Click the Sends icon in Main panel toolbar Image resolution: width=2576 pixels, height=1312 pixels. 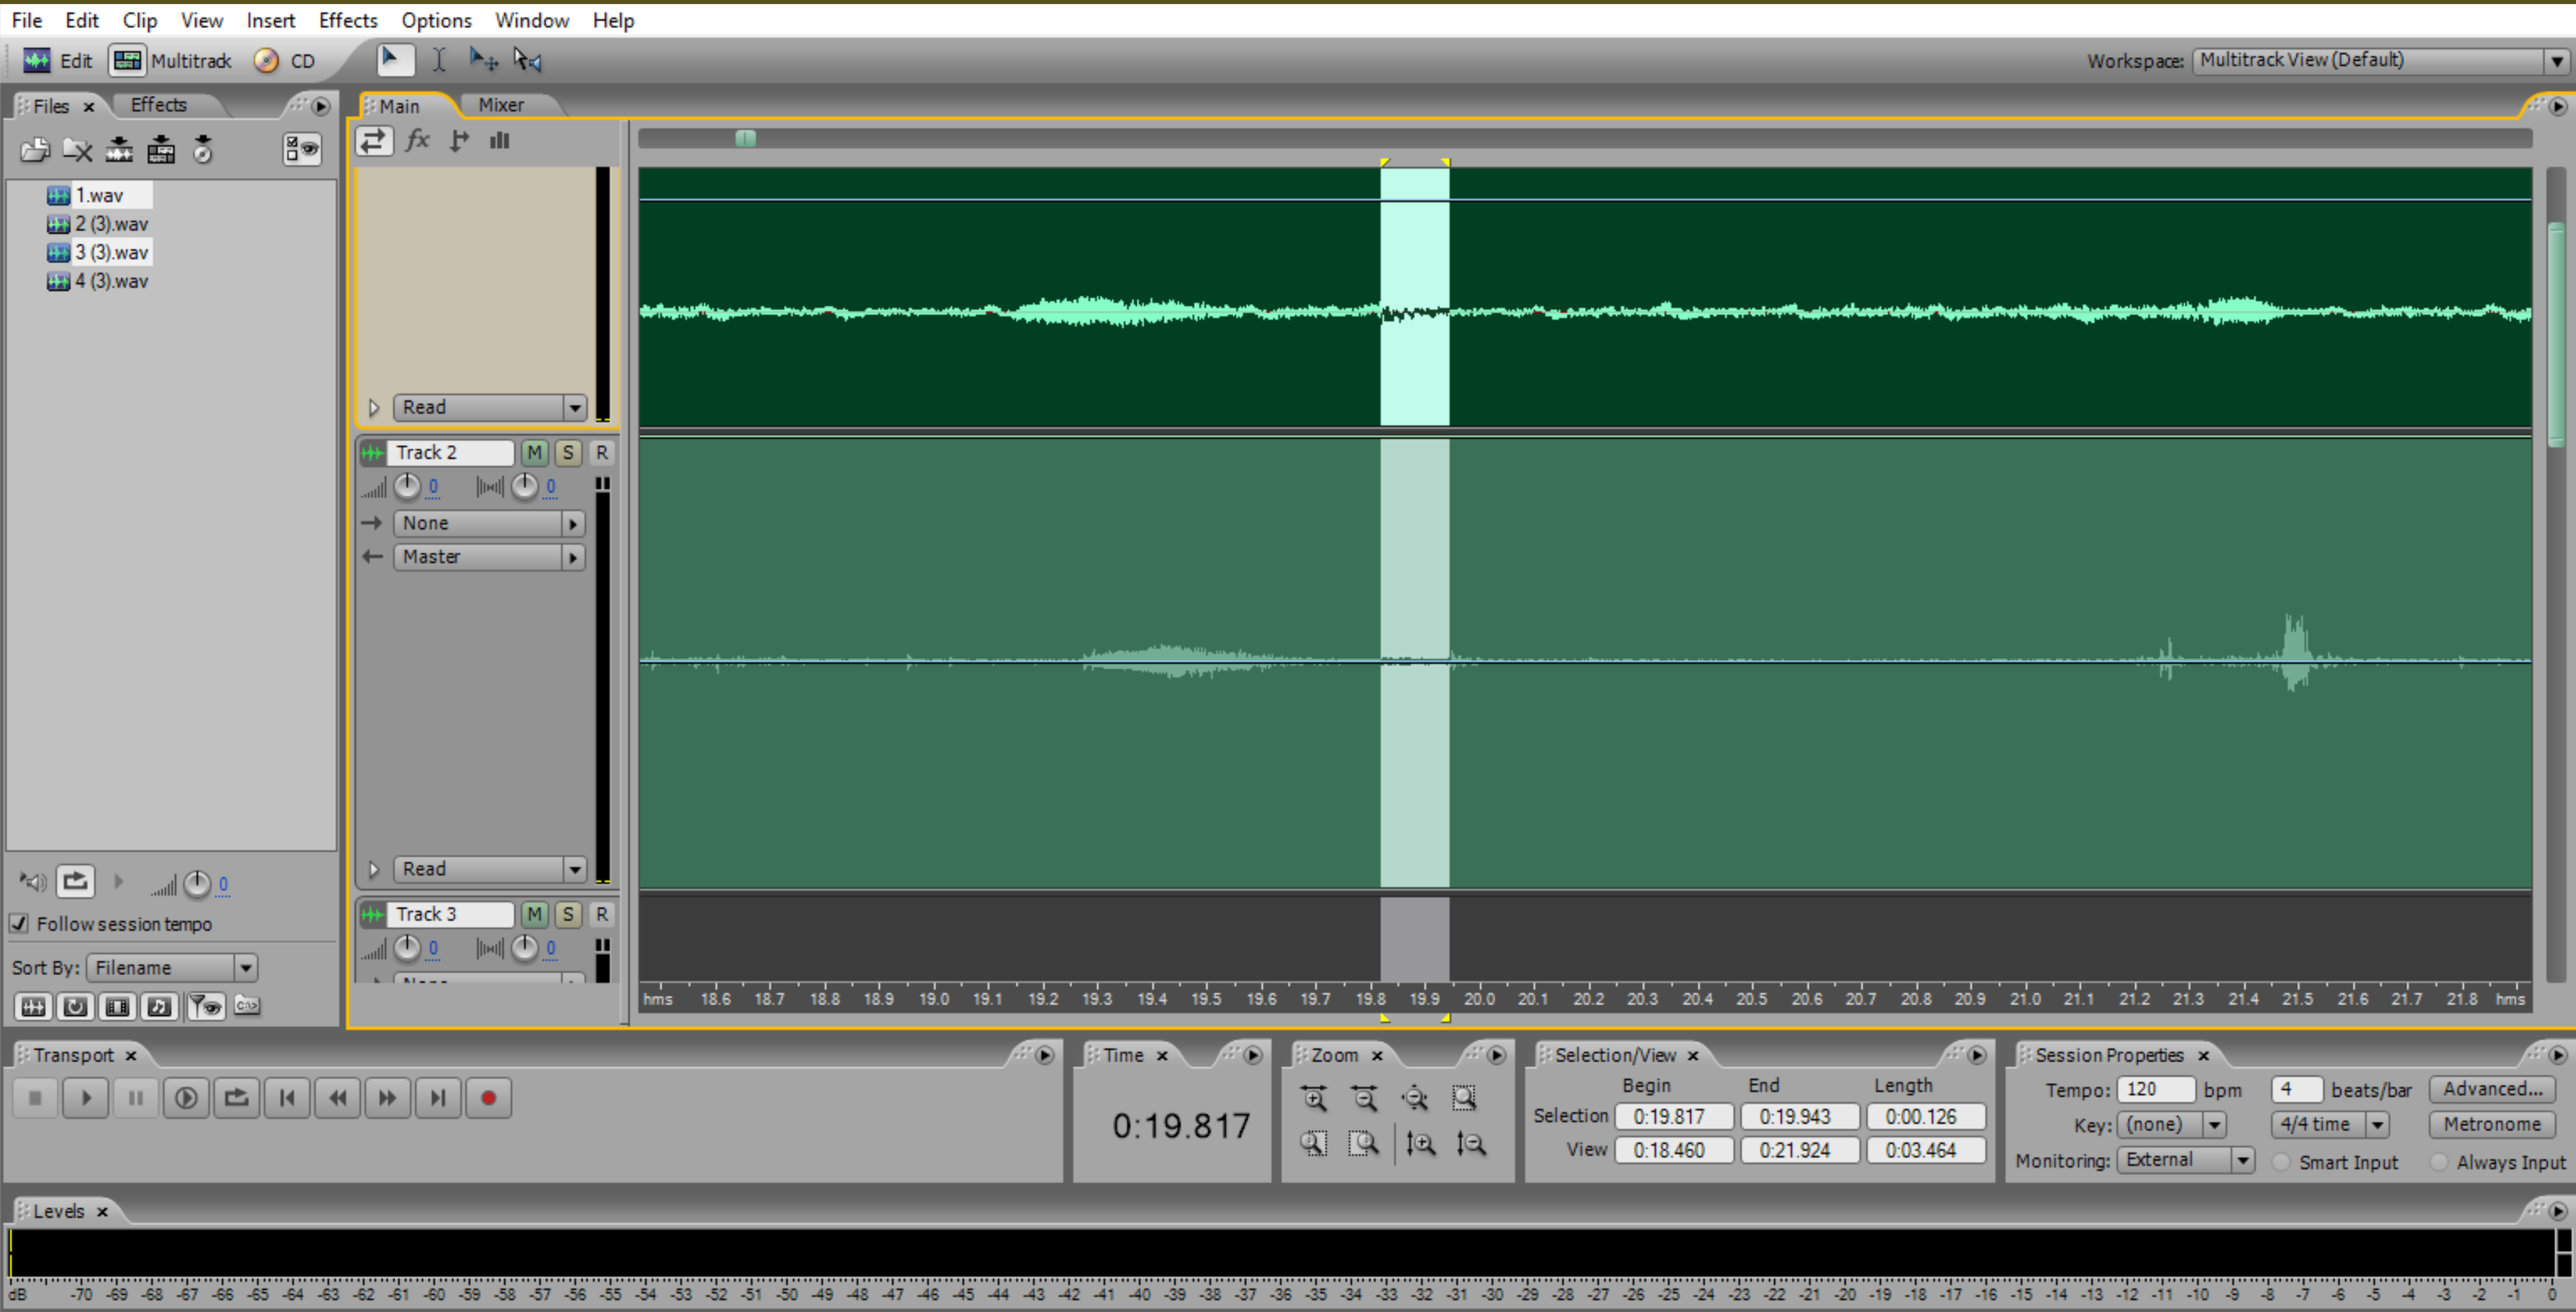[x=459, y=141]
